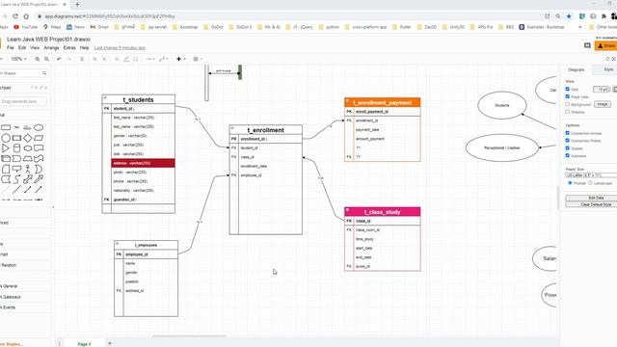Toggle the Connection Arrows checkbox
The image size is (617, 347).
568,133
